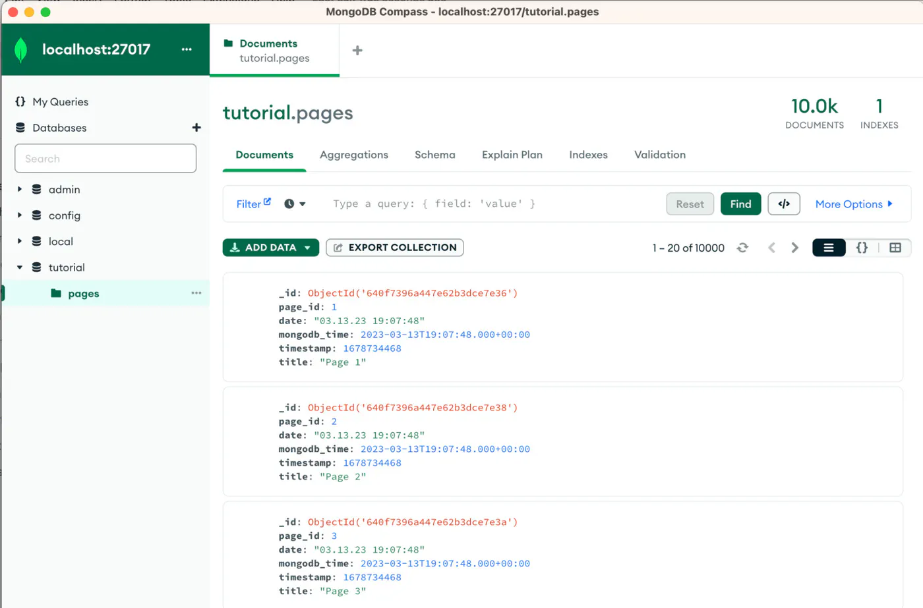This screenshot has height=608, width=923.
Task: Open the pages collection options menu
Action: tap(196, 293)
